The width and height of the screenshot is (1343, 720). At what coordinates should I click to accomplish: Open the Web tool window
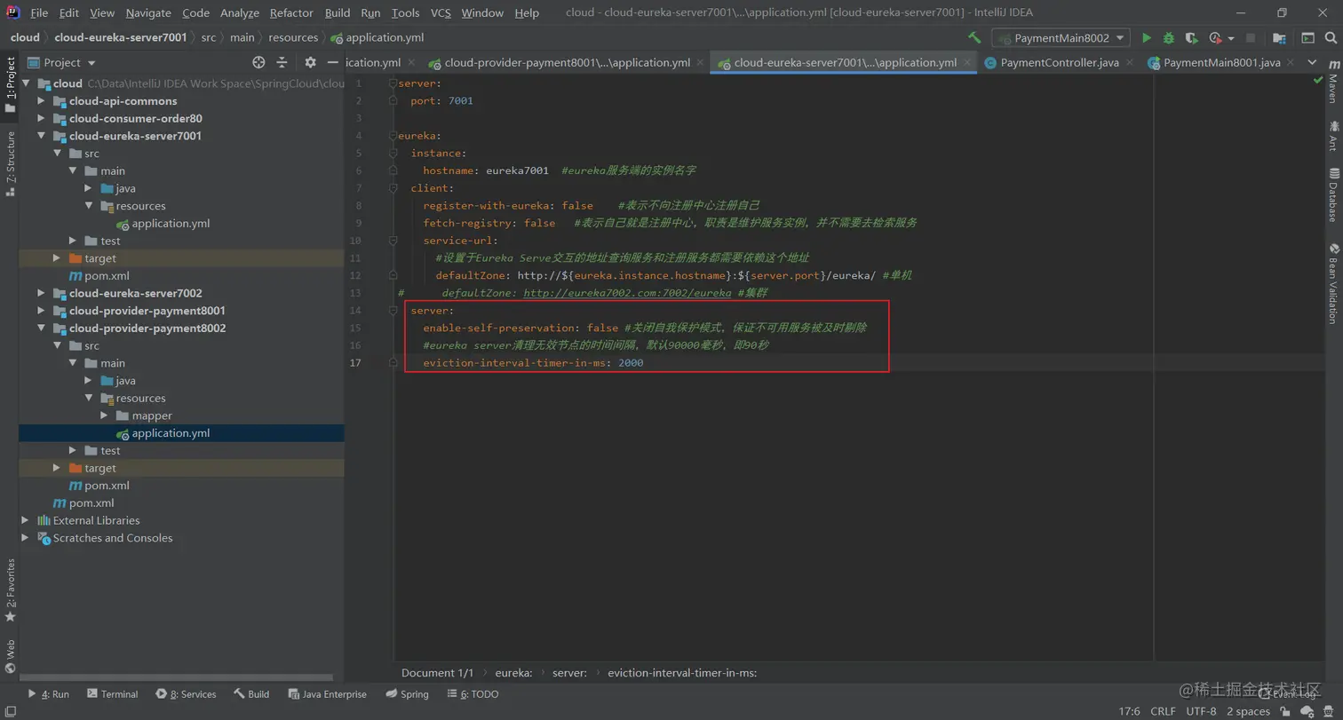click(x=10, y=655)
